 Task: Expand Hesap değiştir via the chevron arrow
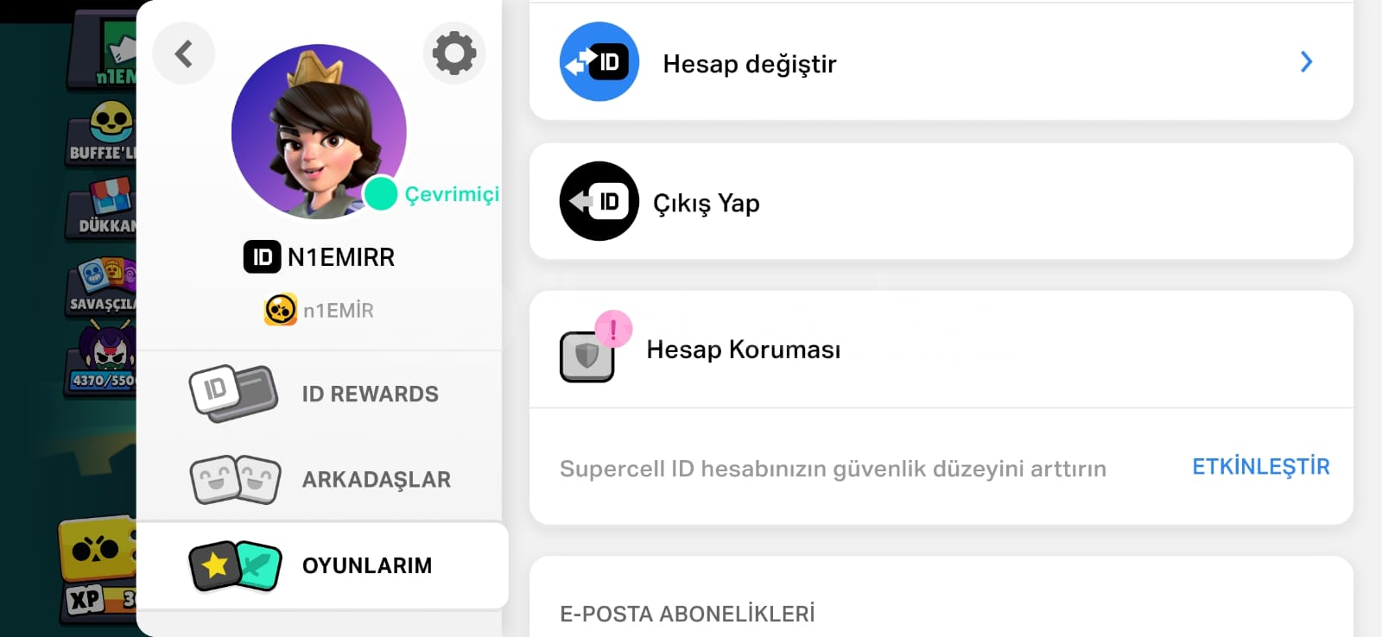1306,62
